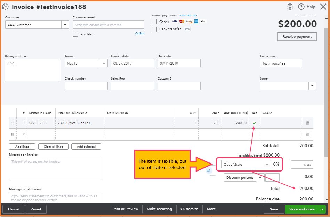Select the 7300 Office Supplies product cell
This screenshot has height=217, width=330.
click(x=80, y=123)
